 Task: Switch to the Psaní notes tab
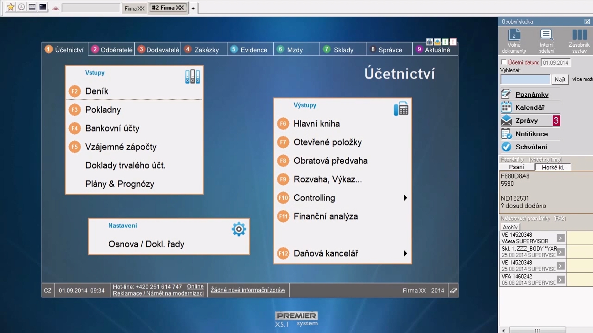(x=517, y=167)
